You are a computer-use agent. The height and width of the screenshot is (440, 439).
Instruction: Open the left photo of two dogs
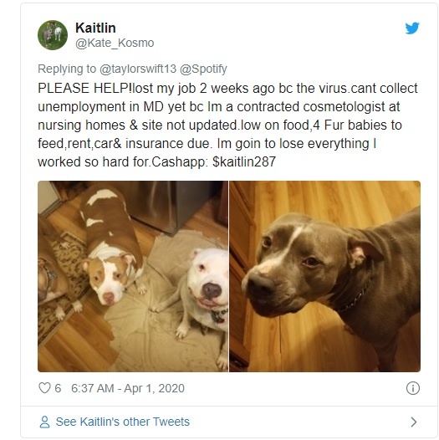(x=133, y=276)
